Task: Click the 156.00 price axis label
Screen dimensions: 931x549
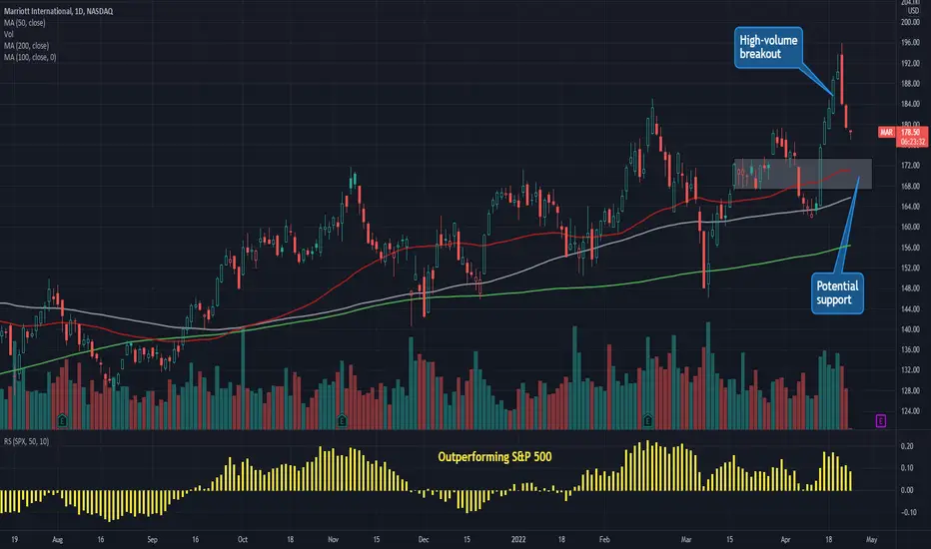Action: pyautogui.click(x=910, y=248)
